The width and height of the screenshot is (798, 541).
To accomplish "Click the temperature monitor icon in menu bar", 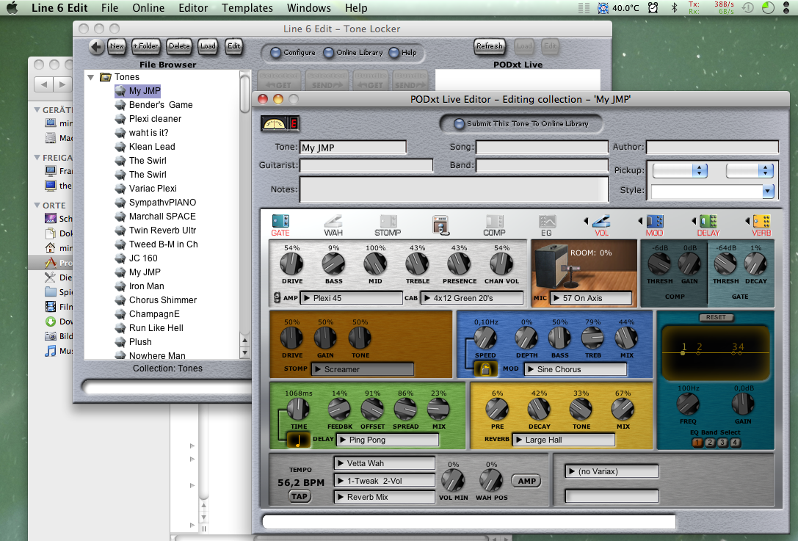I will click(603, 7).
